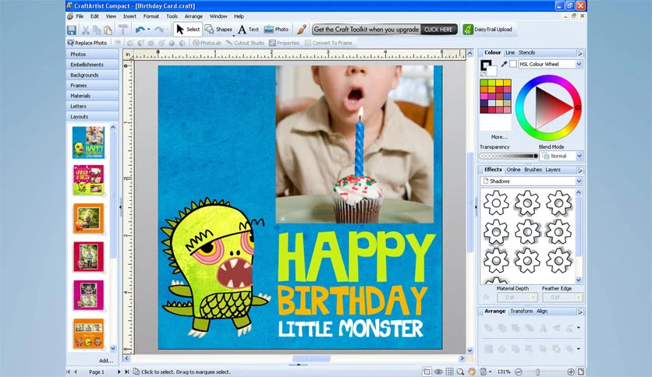Click the fill and line colour swatch icon
652x377 pixels.
pyautogui.click(x=487, y=68)
